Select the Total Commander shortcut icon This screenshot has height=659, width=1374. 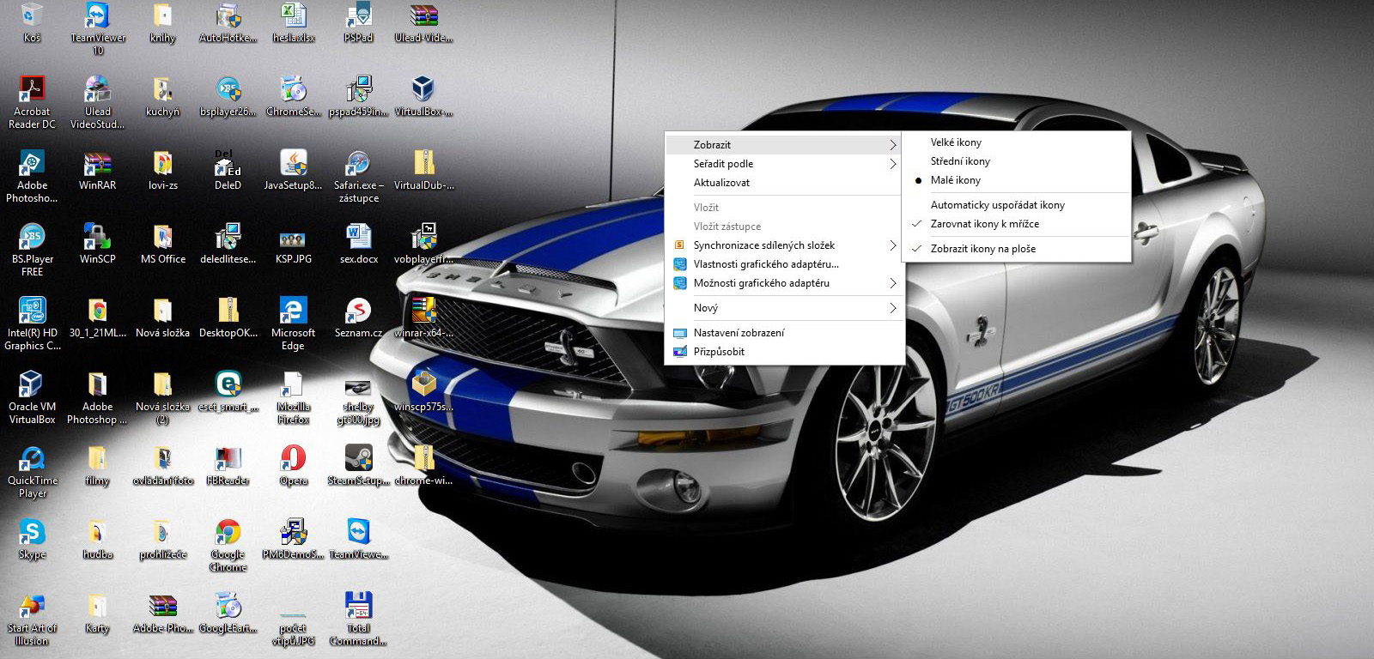pyautogui.click(x=358, y=607)
